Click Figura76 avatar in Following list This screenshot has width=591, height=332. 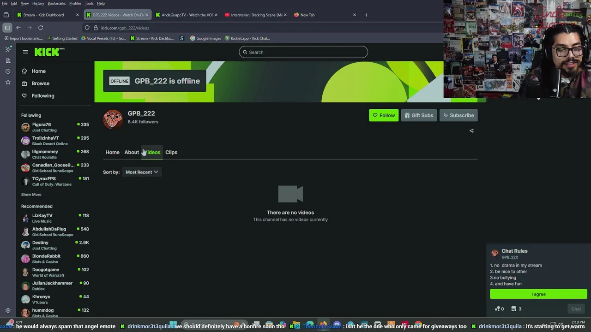pyautogui.click(x=25, y=127)
